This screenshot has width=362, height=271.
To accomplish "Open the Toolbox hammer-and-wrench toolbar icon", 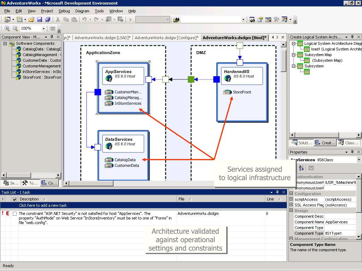I will point(276,20).
